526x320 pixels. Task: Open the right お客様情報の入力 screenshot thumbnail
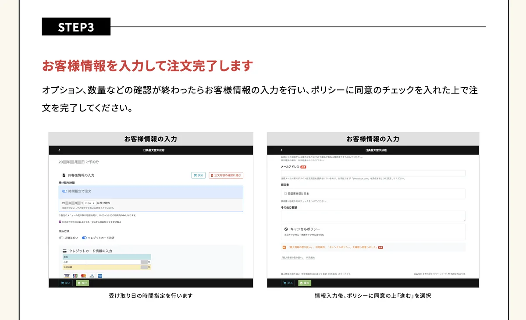pos(373,210)
